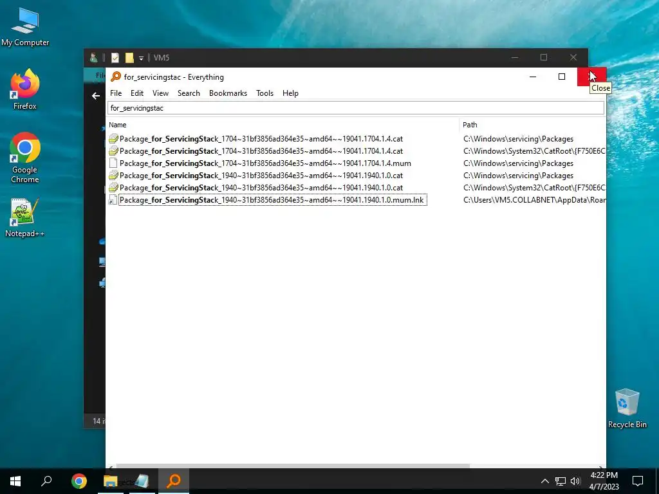Click the CatRoot path of the 1704 .cat file

(x=534, y=151)
